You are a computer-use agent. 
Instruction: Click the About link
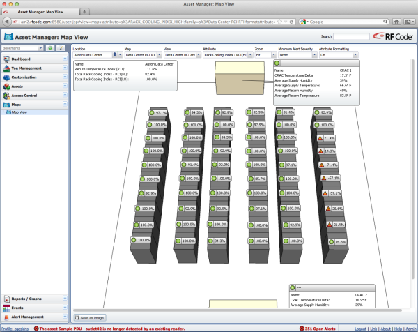coord(385,329)
